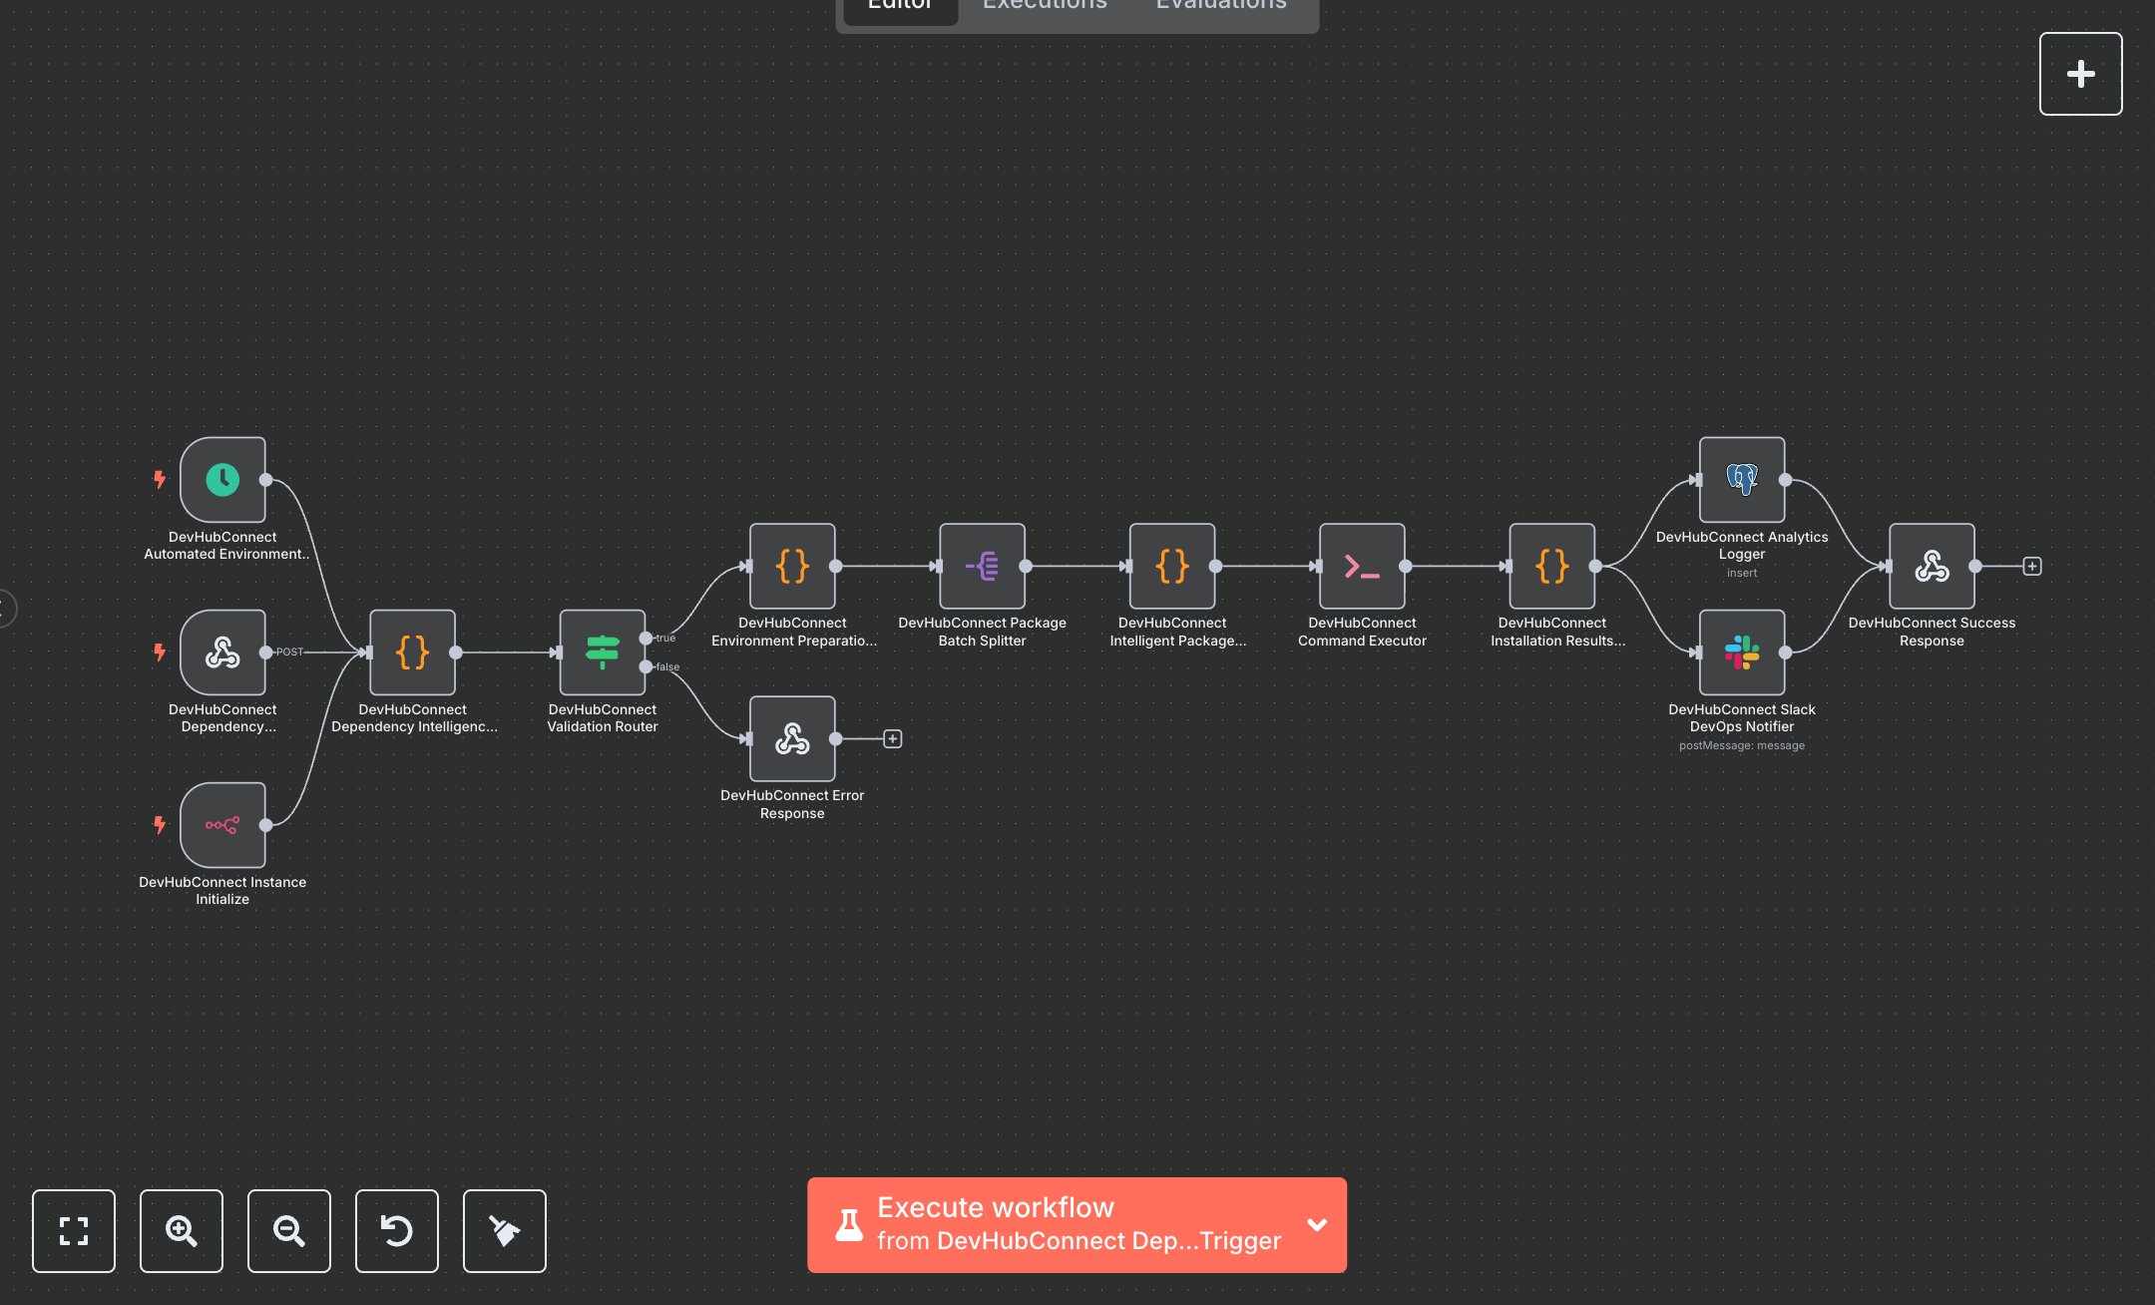Image resolution: width=2155 pixels, height=1305 pixels.
Task: Open the DevHubConnect Error Response node
Action: 792,738
